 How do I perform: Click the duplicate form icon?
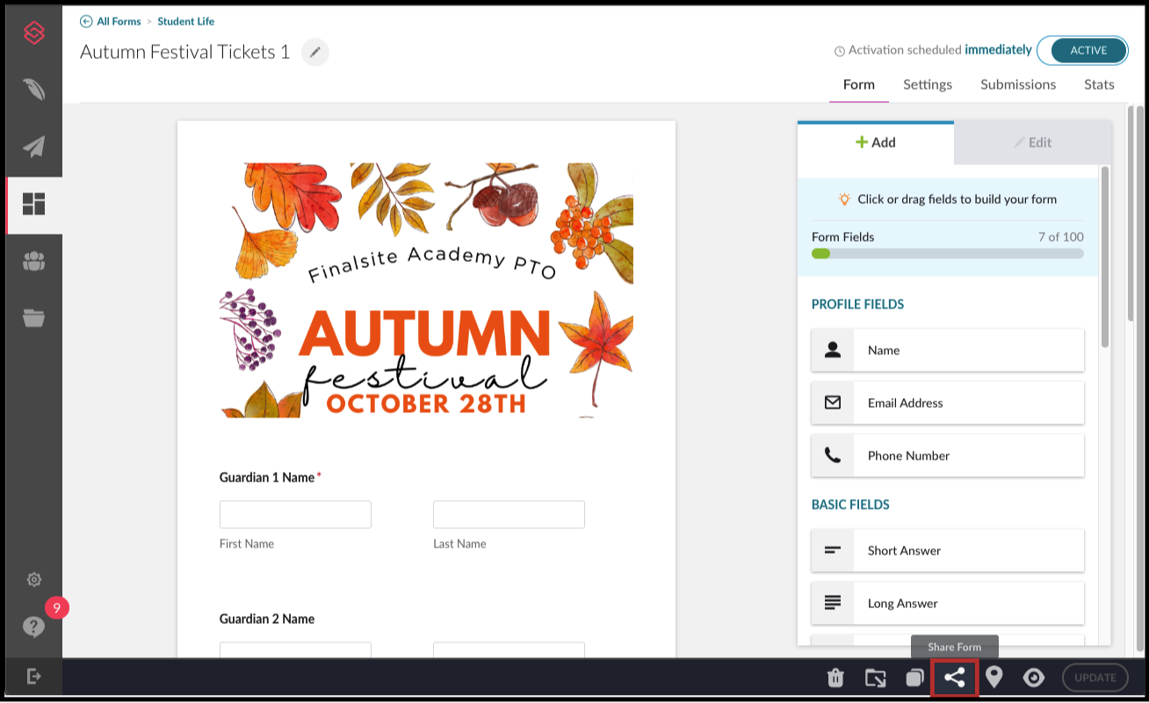pyautogui.click(x=914, y=678)
